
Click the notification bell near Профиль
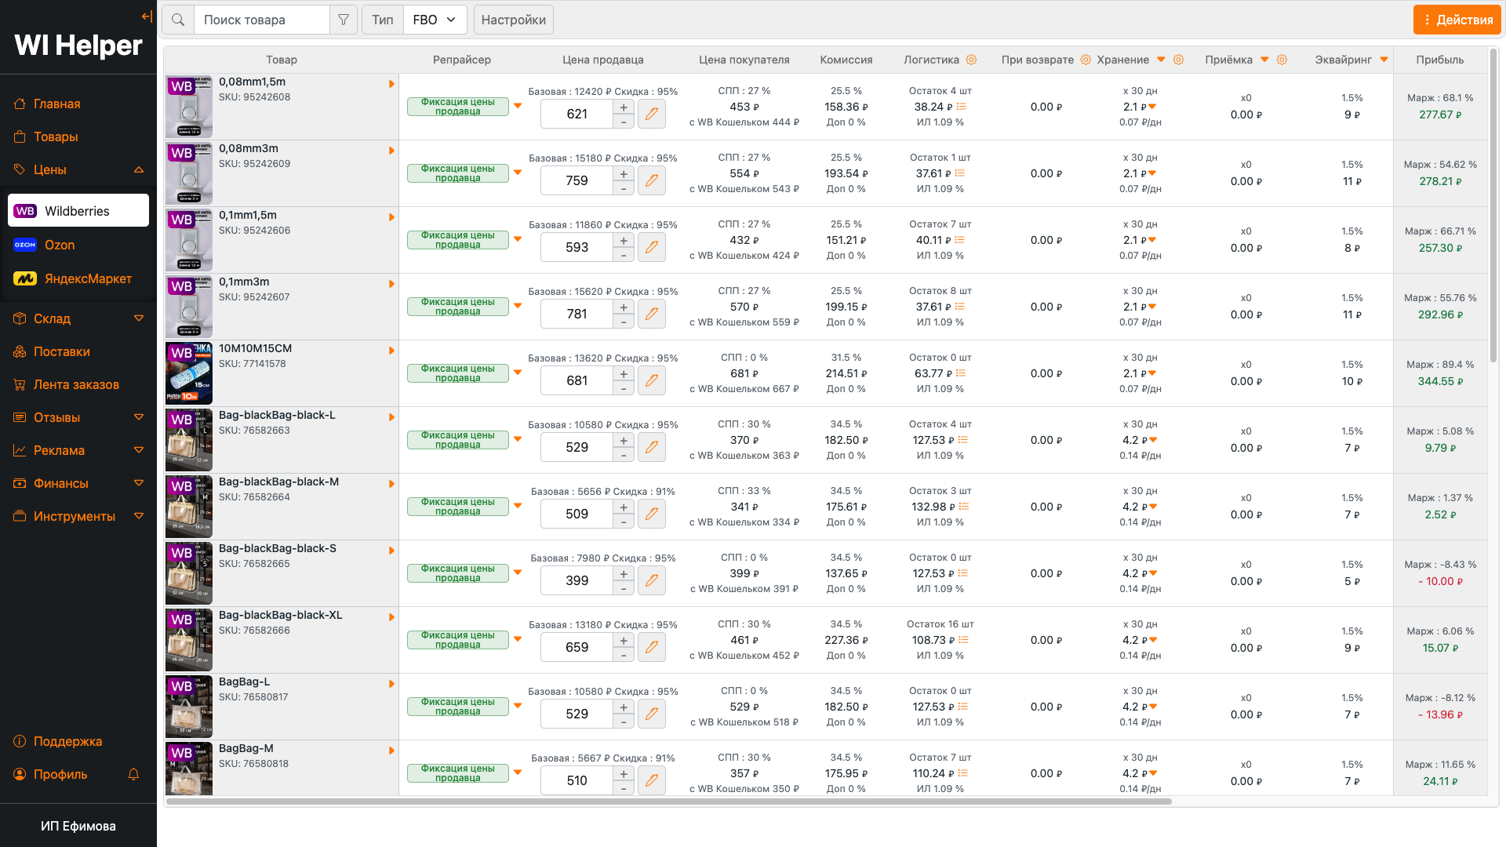click(x=133, y=774)
